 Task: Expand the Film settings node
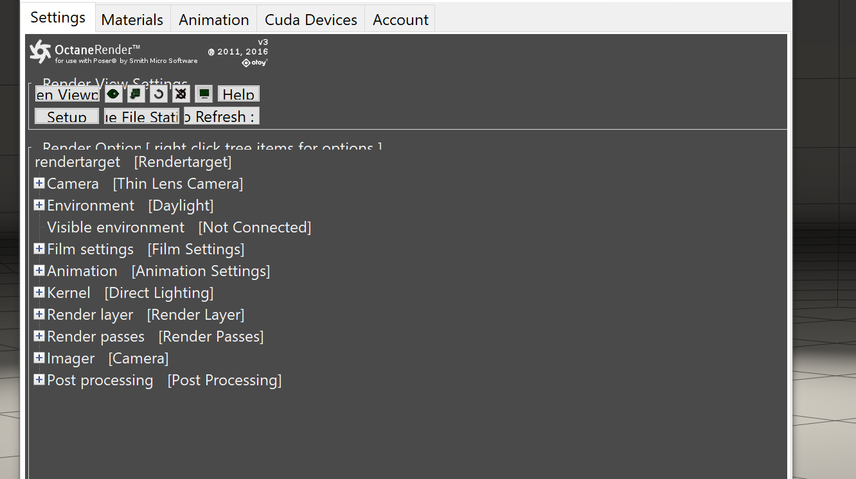click(39, 249)
